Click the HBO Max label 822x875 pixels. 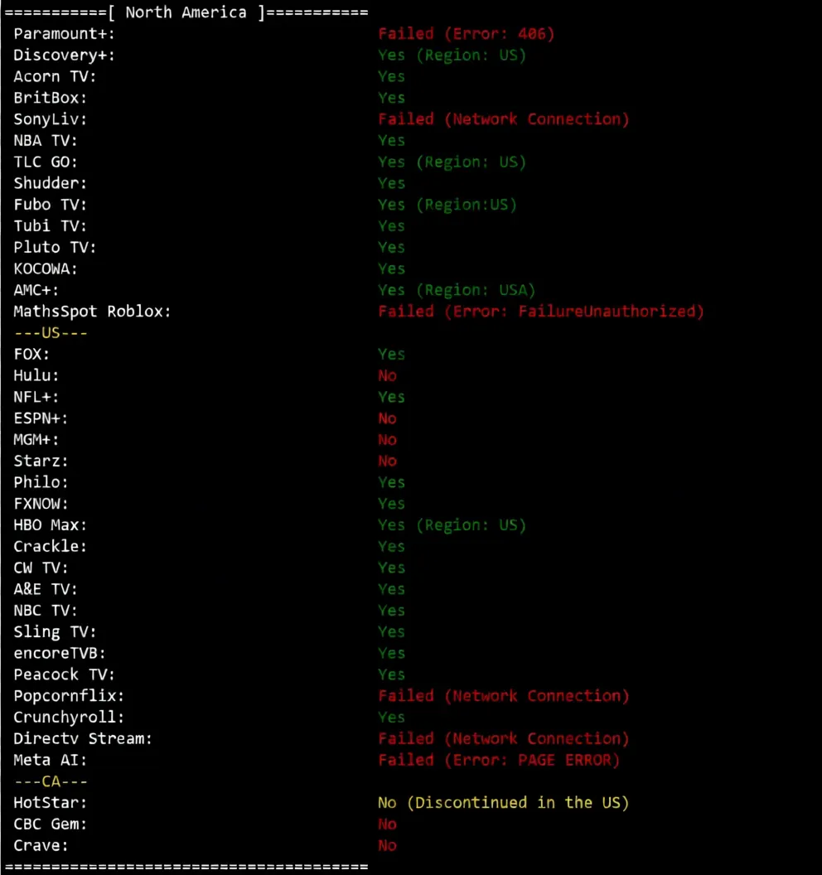click(50, 525)
